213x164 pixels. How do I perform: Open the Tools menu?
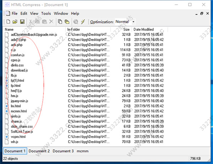[46, 13]
